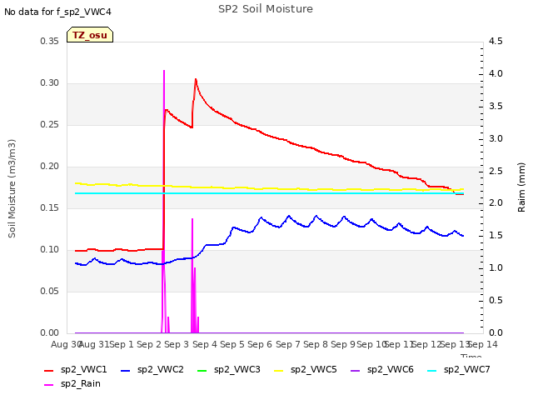Click the Sep 6 x-axis tick label
The width and height of the screenshot is (533, 400).
[260, 344]
